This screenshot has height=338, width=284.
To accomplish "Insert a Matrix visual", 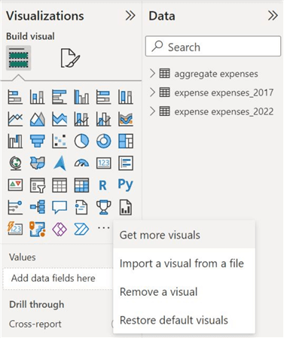I will 81,185.
